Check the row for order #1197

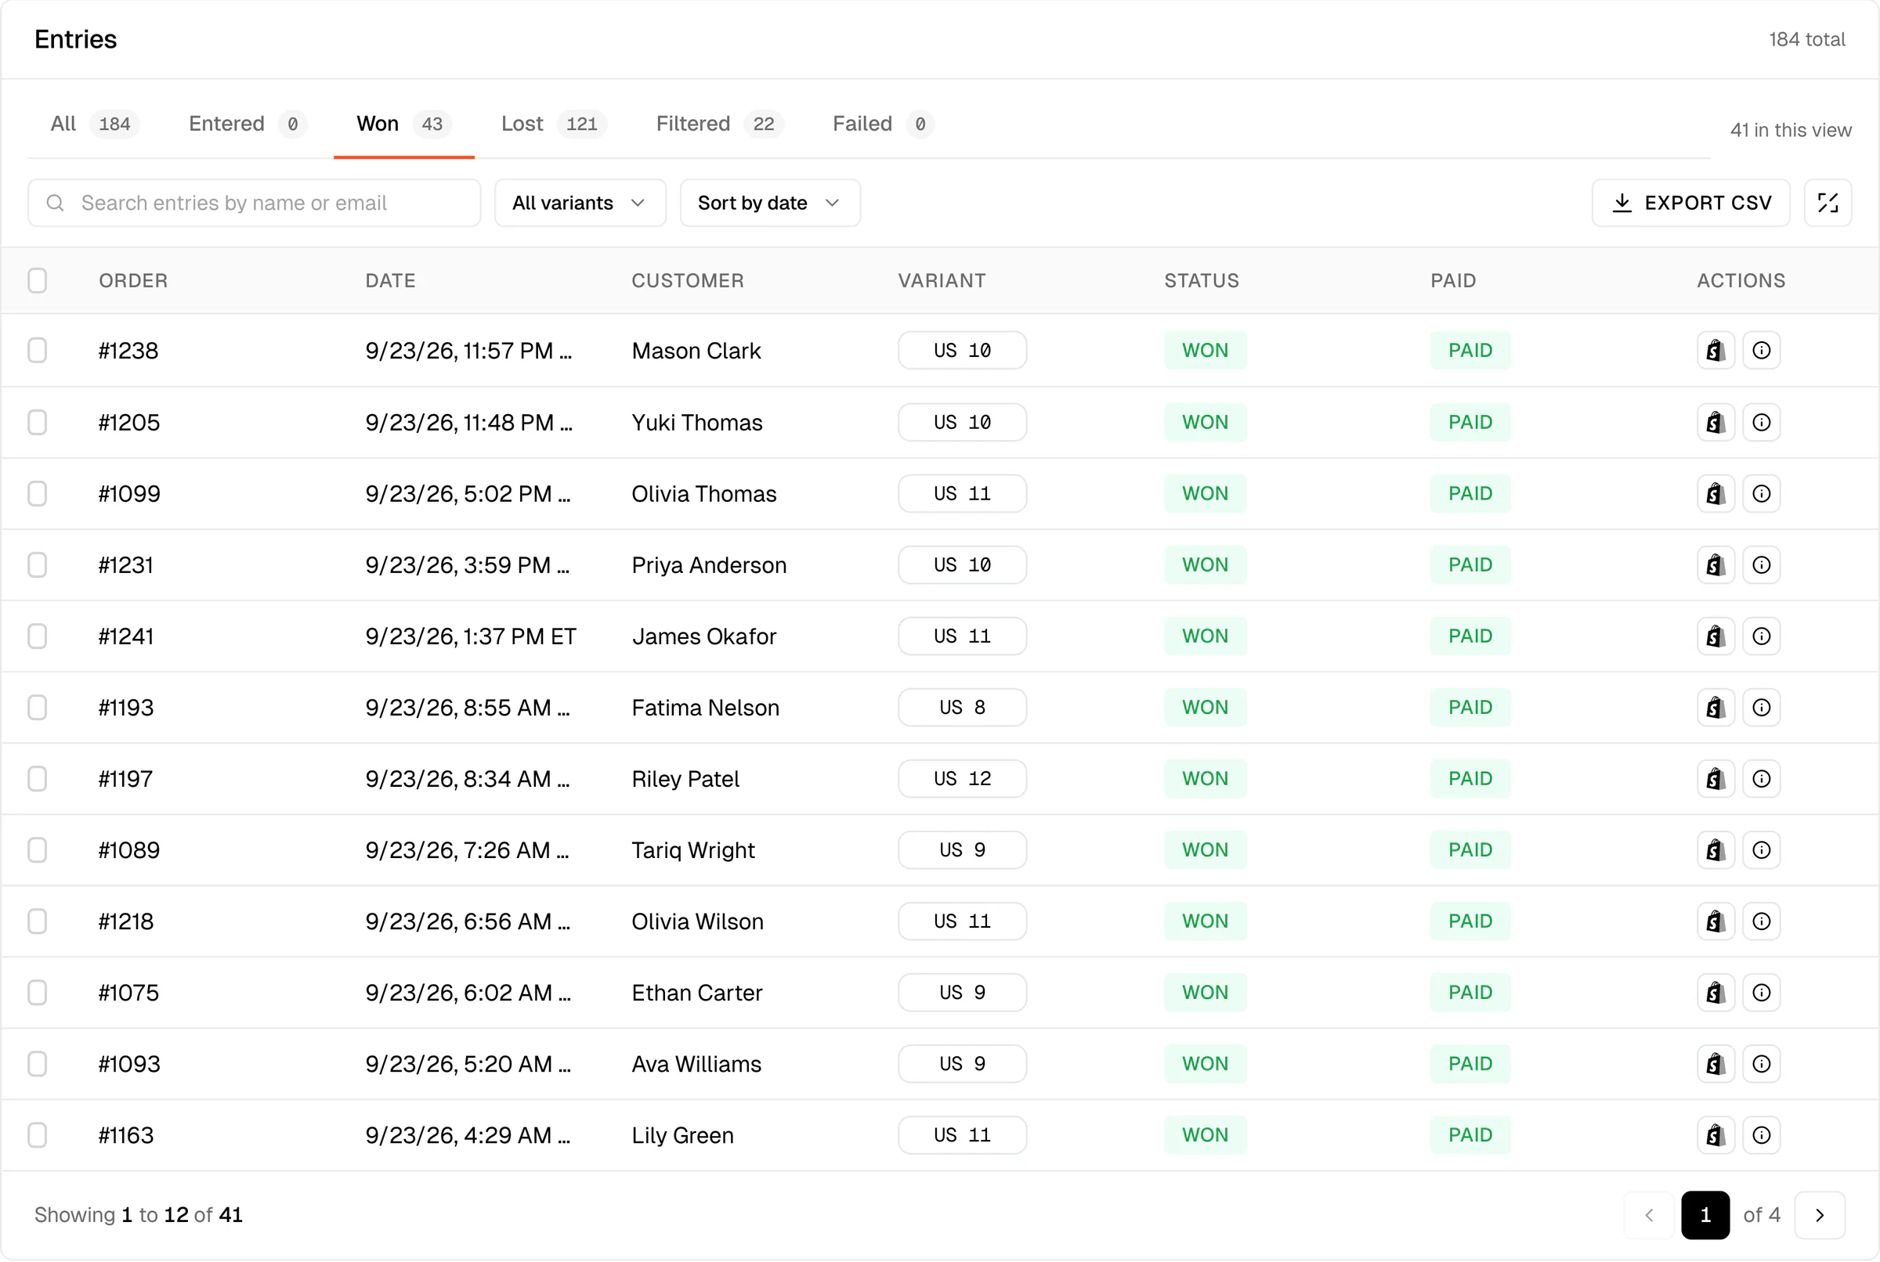37,778
